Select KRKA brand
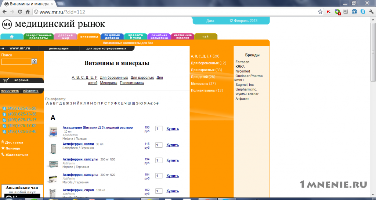The image size is (376, 200). coord(240,67)
